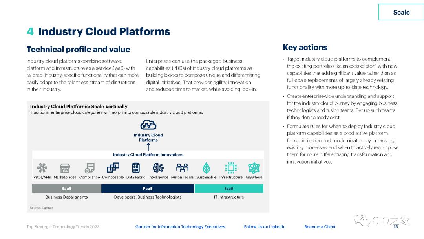Click the Key actions heading

click(x=305, y=48)
